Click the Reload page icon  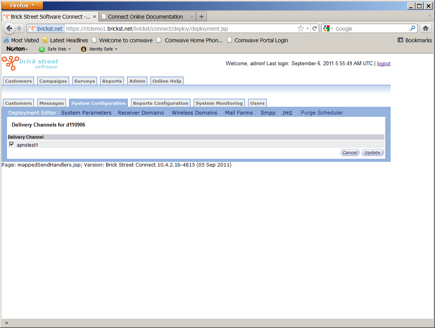[x=315, y=28]
